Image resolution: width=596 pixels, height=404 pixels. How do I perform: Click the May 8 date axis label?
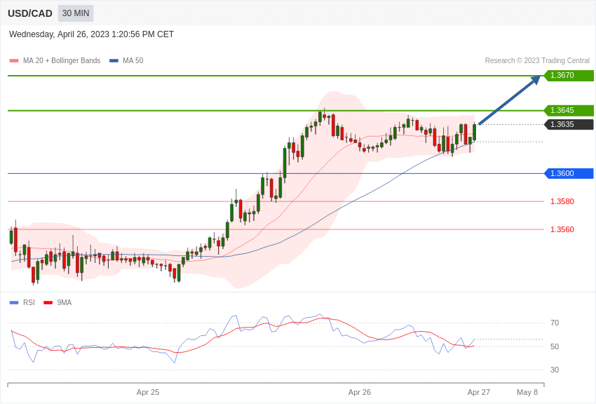pyautogui.click(x=527, y=392)
